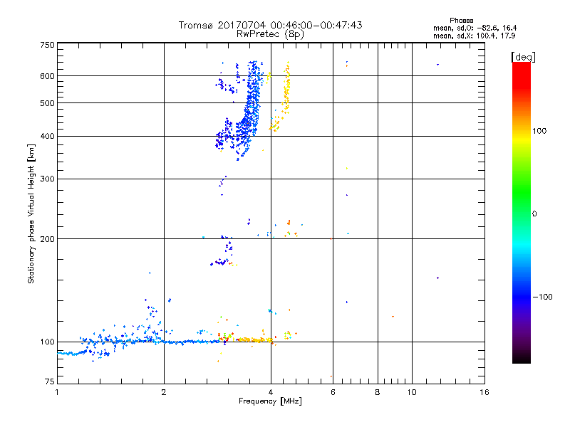Click the 'Stationary phase Virtual Height [km]' axis label

pyautogui.click(x=31, y=213)
